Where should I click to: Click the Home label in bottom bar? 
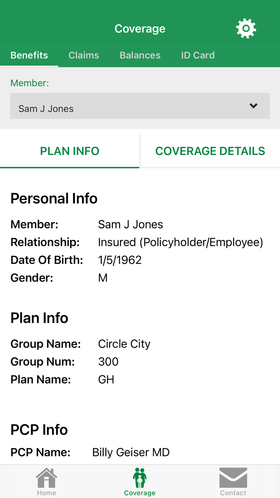point(46,493)
